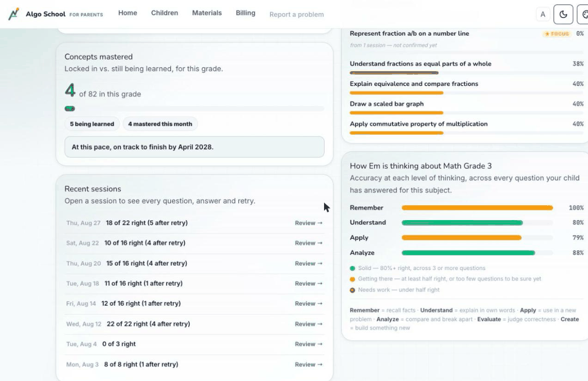Review the Wed, Aug 12 session
Screen dimensions: 588x381
[x=309, y=324]
